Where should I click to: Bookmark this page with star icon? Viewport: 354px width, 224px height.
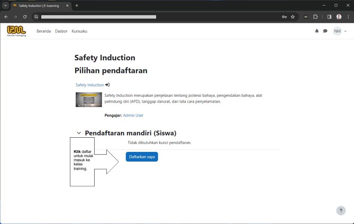293,17
